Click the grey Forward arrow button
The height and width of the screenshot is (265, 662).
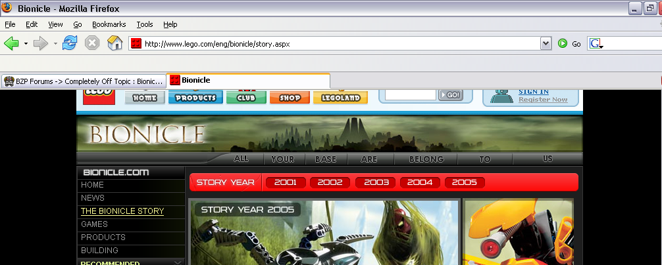coord(41,43)
